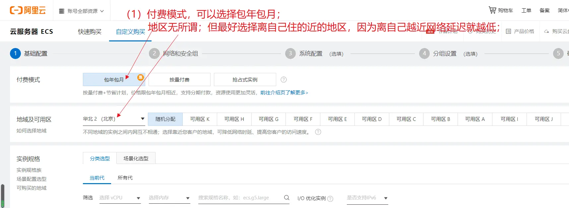Open the 华北 2 (北京) region dropdown
The image size is (569, 208).
114,119
